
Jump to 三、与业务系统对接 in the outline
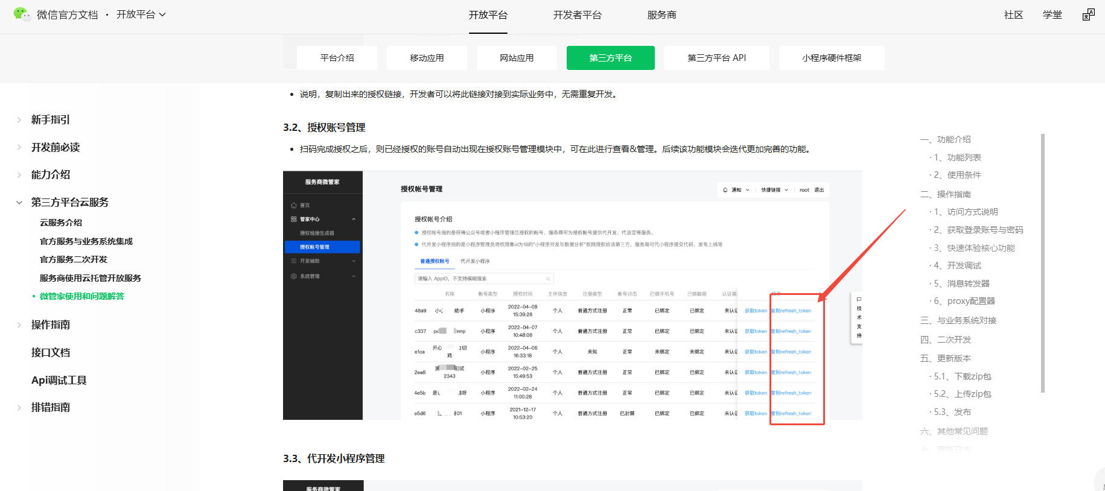(958, 320)
